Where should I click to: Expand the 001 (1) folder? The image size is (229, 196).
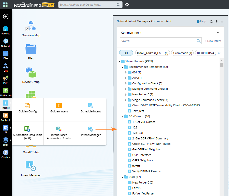pos(126,72)
